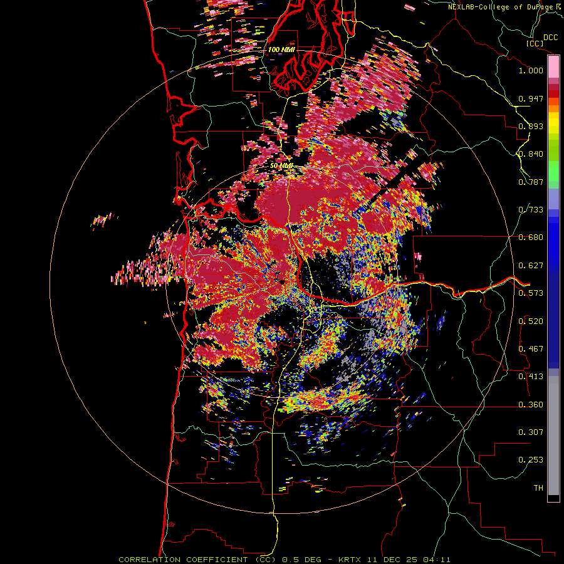The image size is (564, 564).
Task: Click the 50 NMI range ring label
Action: [281, 166]
